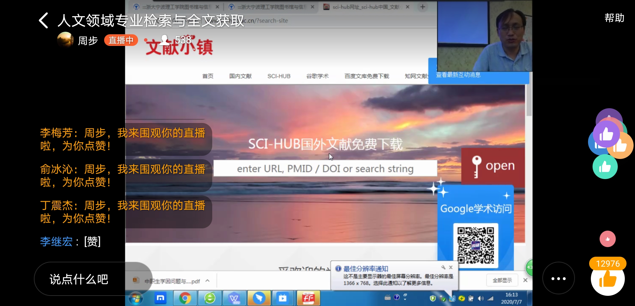The height and width of the screenshot is (306, 635).
Task: Tap the host avatar next to 周步
Action: coord(65,40)
